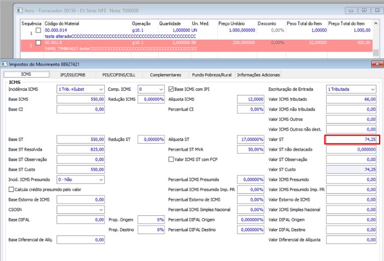Check Calcula crédito presumido pelo valor

[11, 190]
